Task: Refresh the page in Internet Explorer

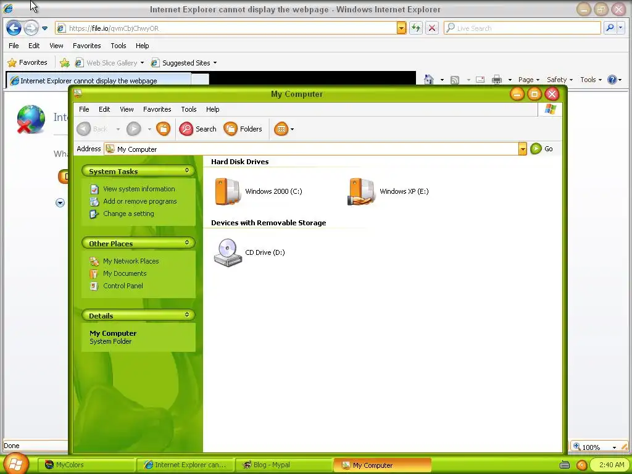Action: point(415,28)
